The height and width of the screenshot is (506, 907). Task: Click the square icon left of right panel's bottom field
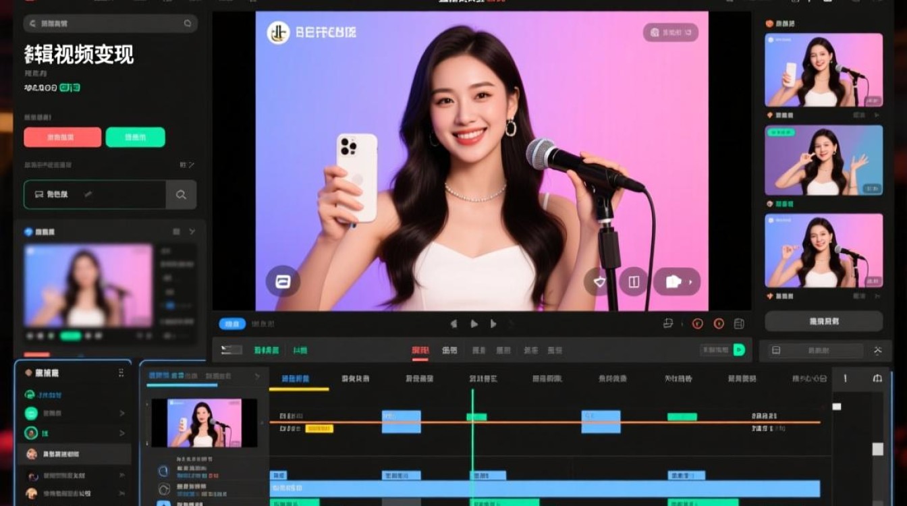(x=776, y=350)
